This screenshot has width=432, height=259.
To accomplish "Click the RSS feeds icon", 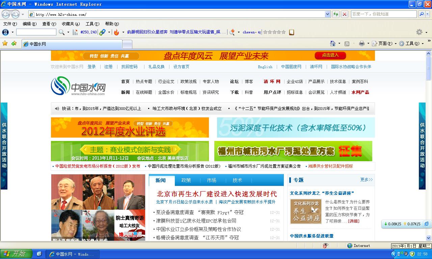I will tap(347, 44).
